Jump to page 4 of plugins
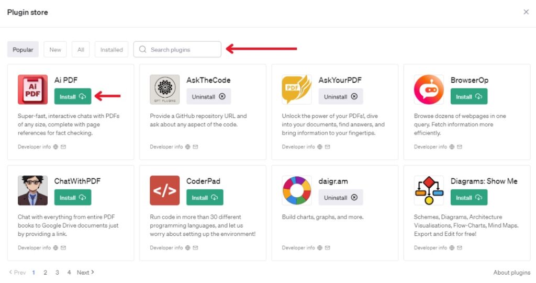The width and height of the screenshot is (536, 283). tap(69, 273)
